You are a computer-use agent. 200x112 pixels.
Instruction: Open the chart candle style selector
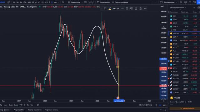[x=63, y=2]
